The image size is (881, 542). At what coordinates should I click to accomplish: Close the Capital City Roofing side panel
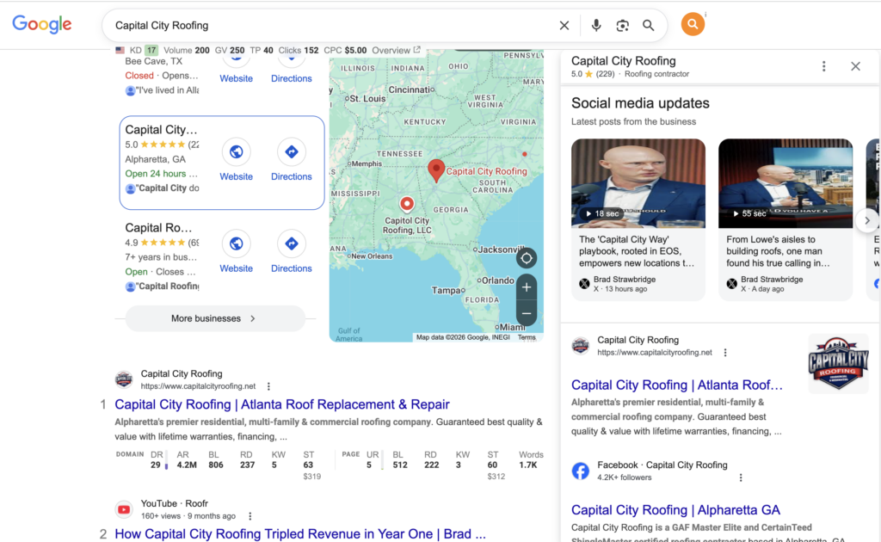coord(855,66)
